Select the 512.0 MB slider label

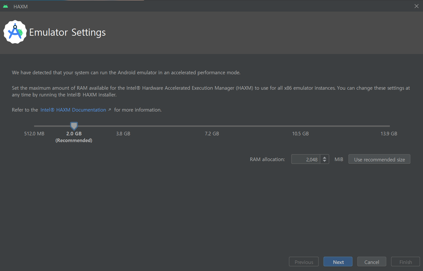tap(34, 134)
